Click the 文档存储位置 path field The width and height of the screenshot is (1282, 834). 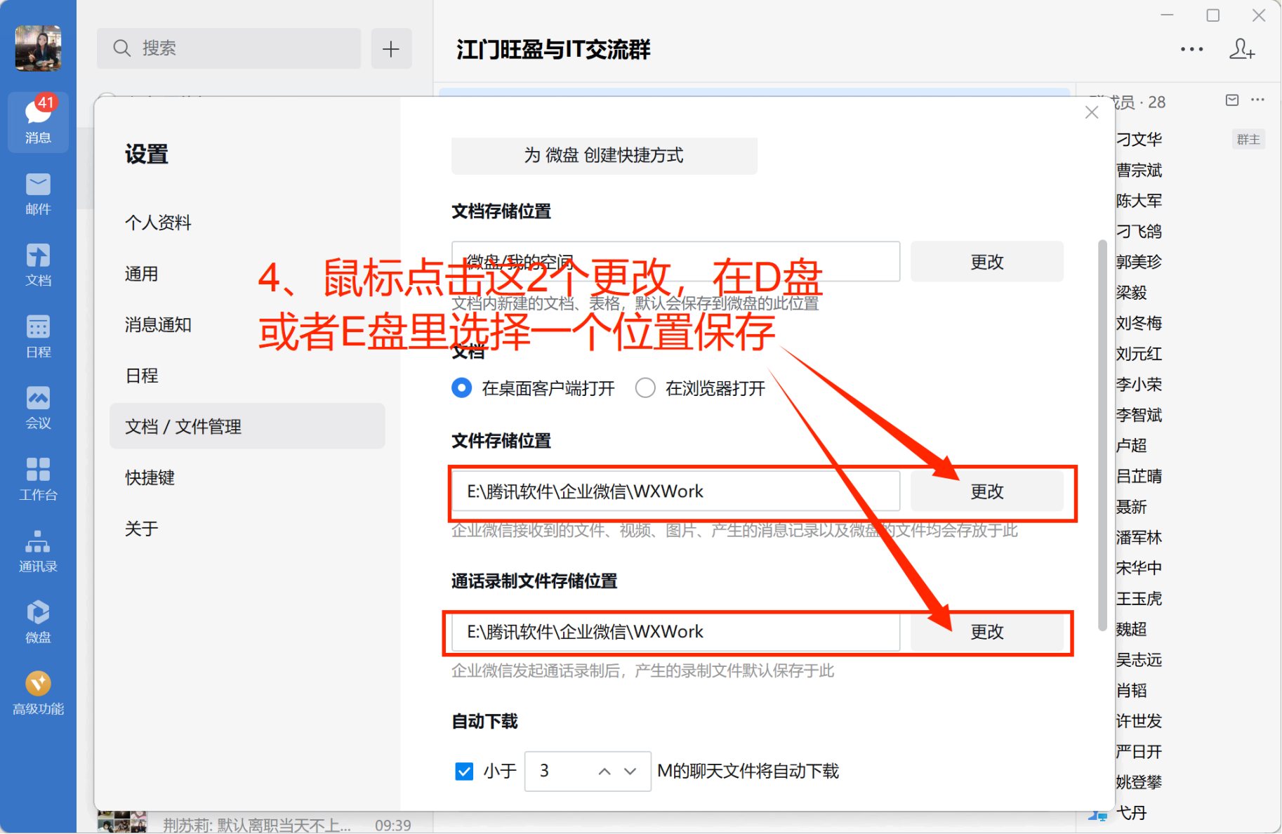pos(676,262)
